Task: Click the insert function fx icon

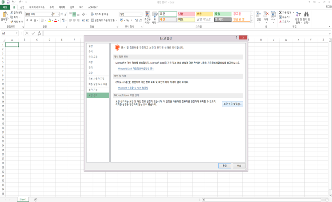Action: click(39, 33)
